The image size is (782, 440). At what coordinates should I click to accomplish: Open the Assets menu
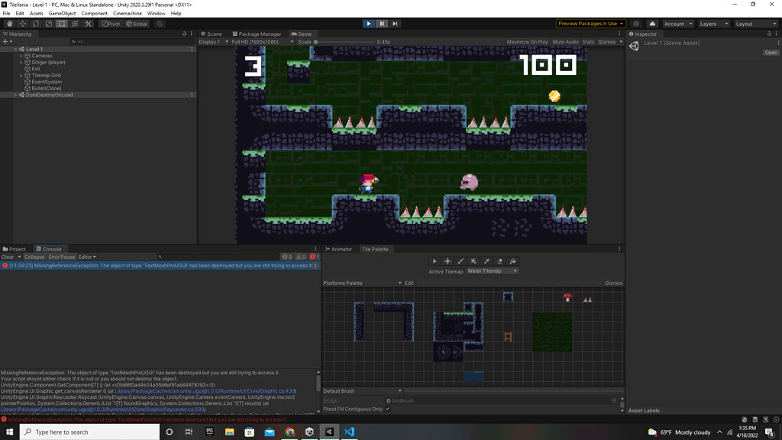[x=36, y=14]
